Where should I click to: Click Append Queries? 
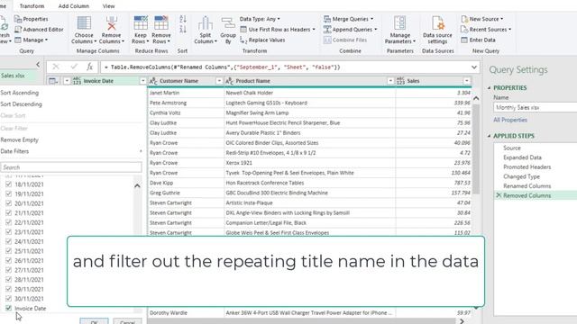click(351, 30)
